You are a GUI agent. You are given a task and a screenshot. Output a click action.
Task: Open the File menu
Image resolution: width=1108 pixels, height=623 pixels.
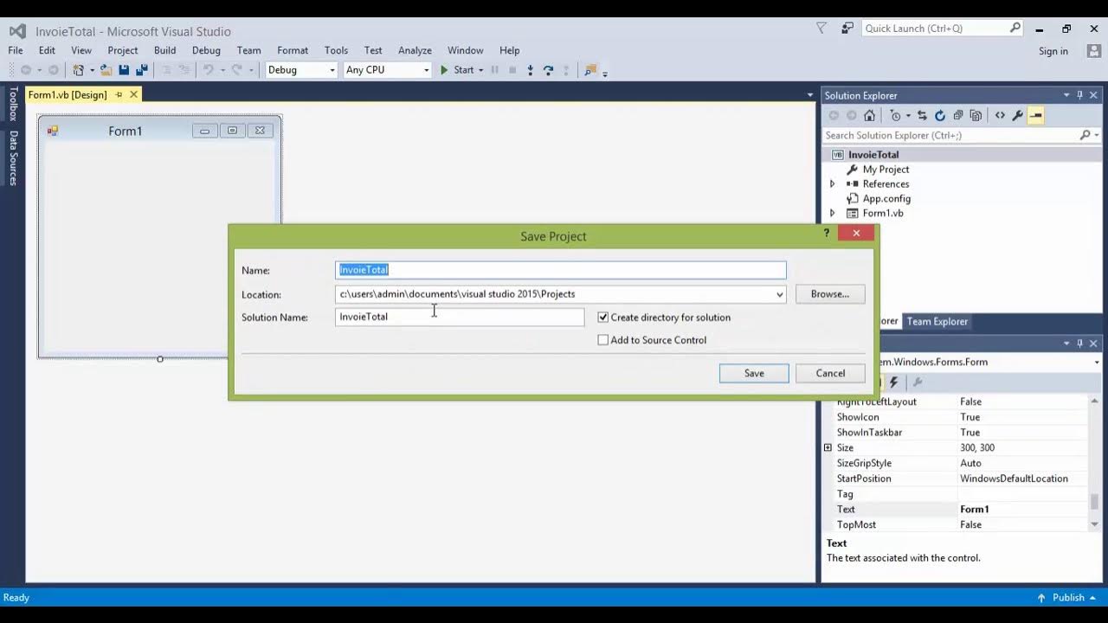[16, 50]
